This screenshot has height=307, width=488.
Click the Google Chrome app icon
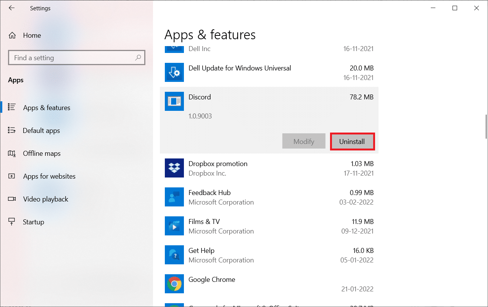(x=174, y=284)
